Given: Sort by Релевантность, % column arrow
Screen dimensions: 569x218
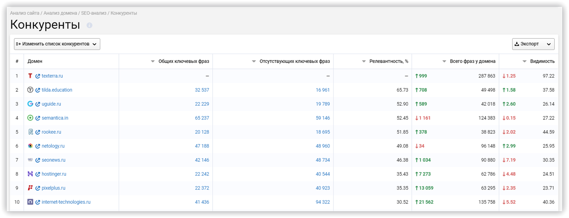Looking at the screenshot, I should [x=364, y=62].
